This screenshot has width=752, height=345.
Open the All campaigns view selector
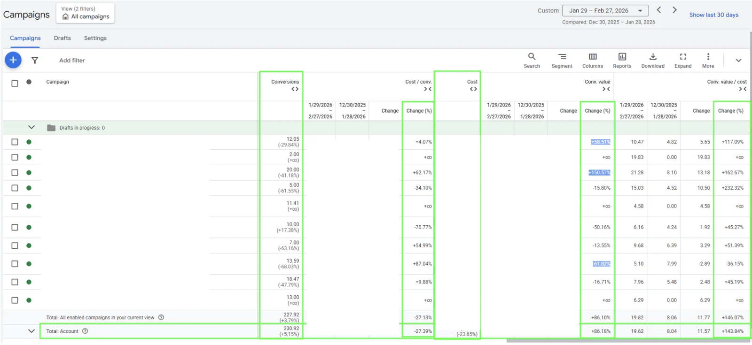tap(85, 13)
